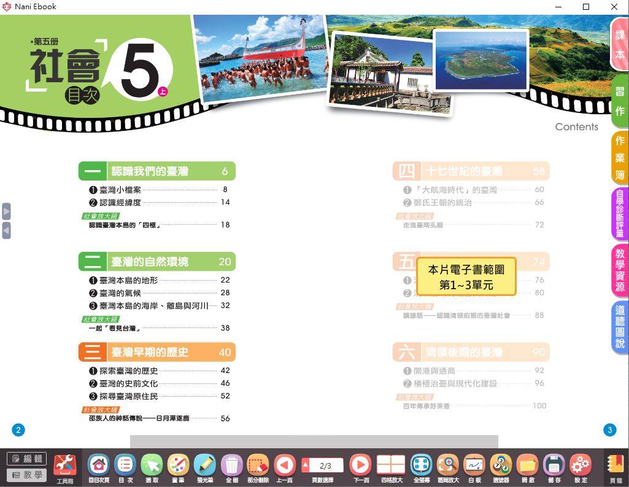Select the 畫筆 paint palette tool
629x487 pixels.
pyautogui.click(x=179, y=468)
